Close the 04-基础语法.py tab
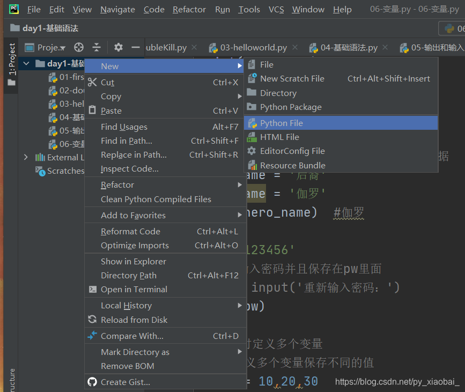This screenshot has height=392, width=465. click(385, 47)
